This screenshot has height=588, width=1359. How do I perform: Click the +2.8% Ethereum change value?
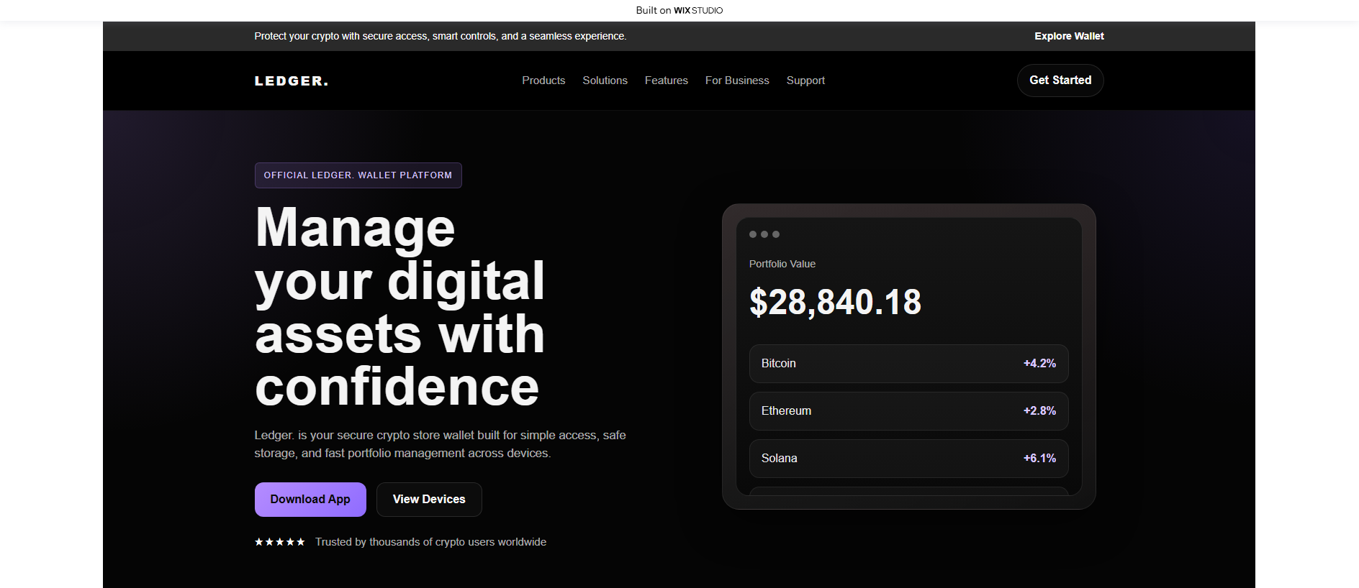point(1039,411)
